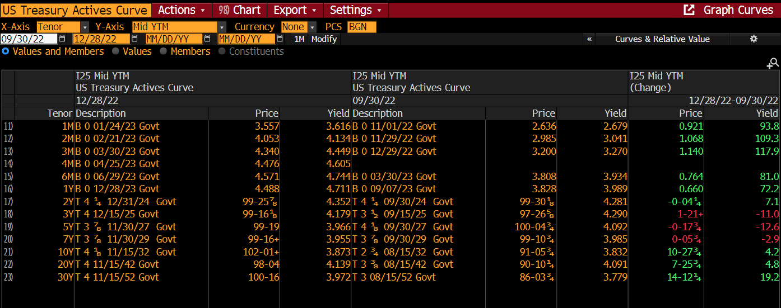Click the 3.873 yield for 10Y

pyautogui.click(x=338, y=252)
